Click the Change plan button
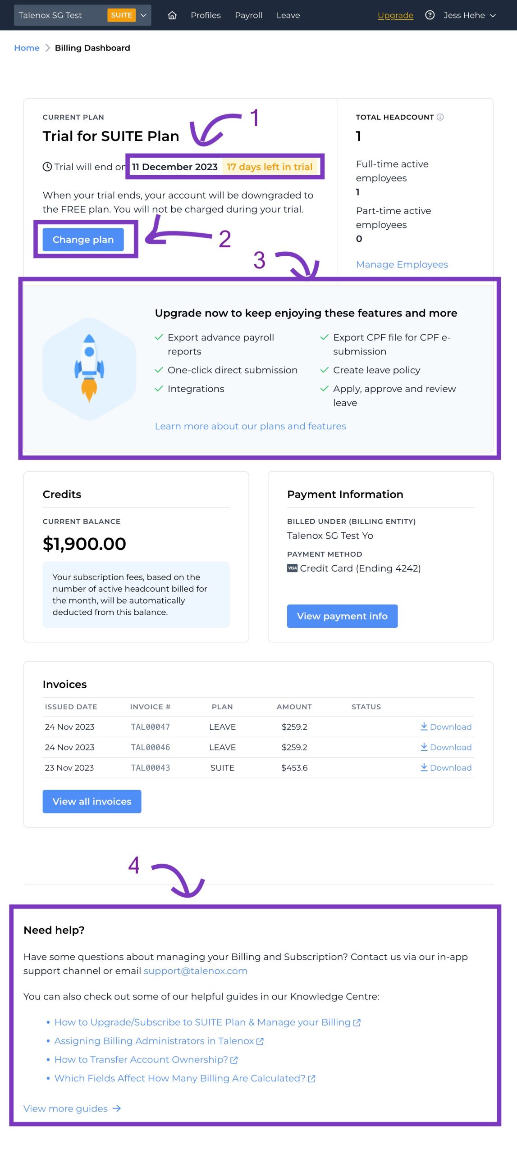The height and width of the screenshot is (1153, 517). coord(83,239)
